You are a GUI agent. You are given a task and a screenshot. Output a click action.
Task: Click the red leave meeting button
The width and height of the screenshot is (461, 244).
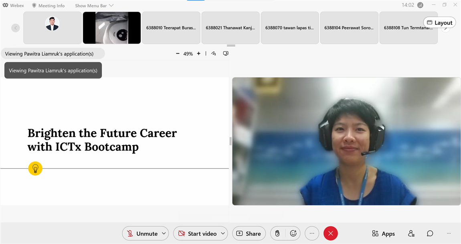tap(330, 234)
